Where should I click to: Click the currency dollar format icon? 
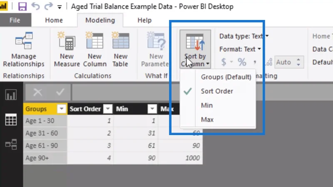tap(224, 62)
